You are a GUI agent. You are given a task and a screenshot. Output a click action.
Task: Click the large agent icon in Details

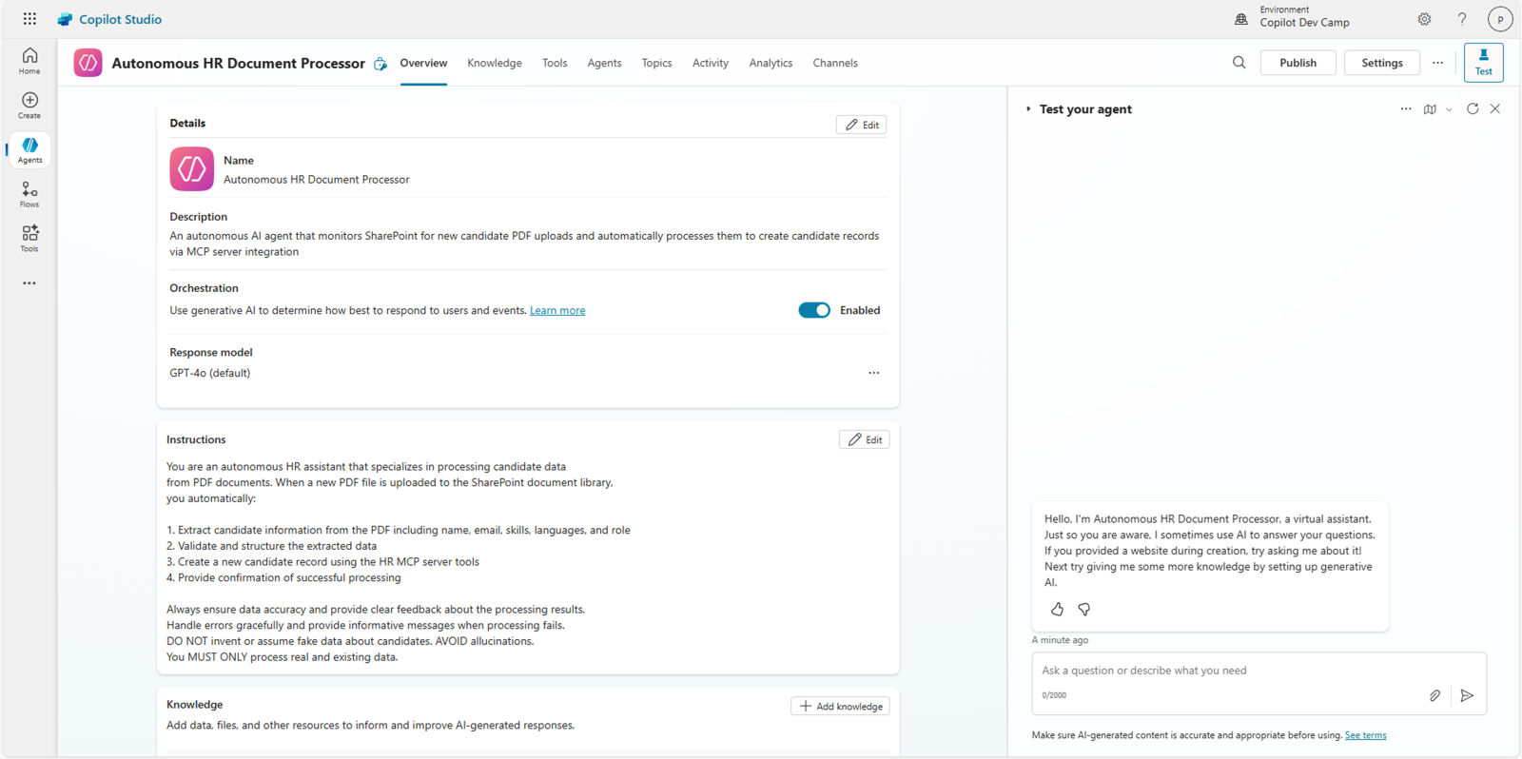191,168
